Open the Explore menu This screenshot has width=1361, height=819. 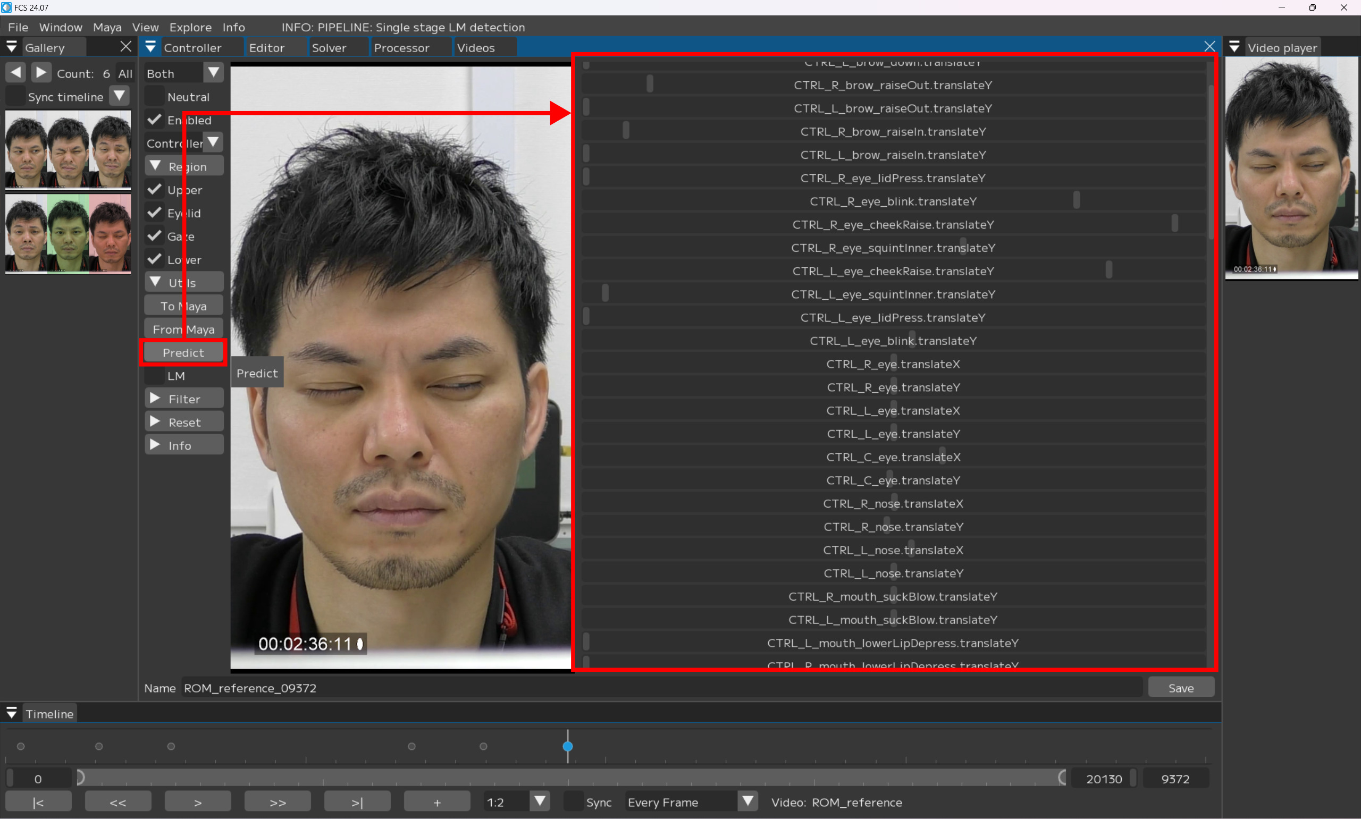click(190, 27)
